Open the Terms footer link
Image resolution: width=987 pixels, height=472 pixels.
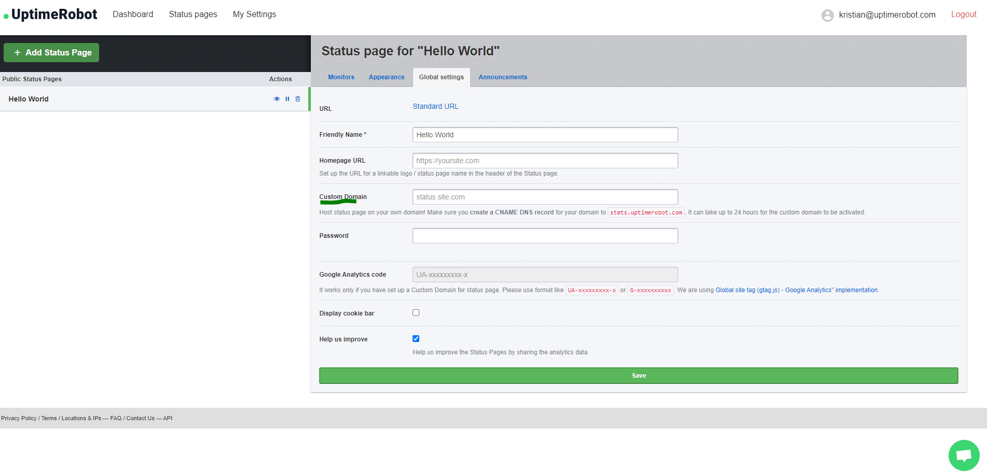click(x=49, y=418)
